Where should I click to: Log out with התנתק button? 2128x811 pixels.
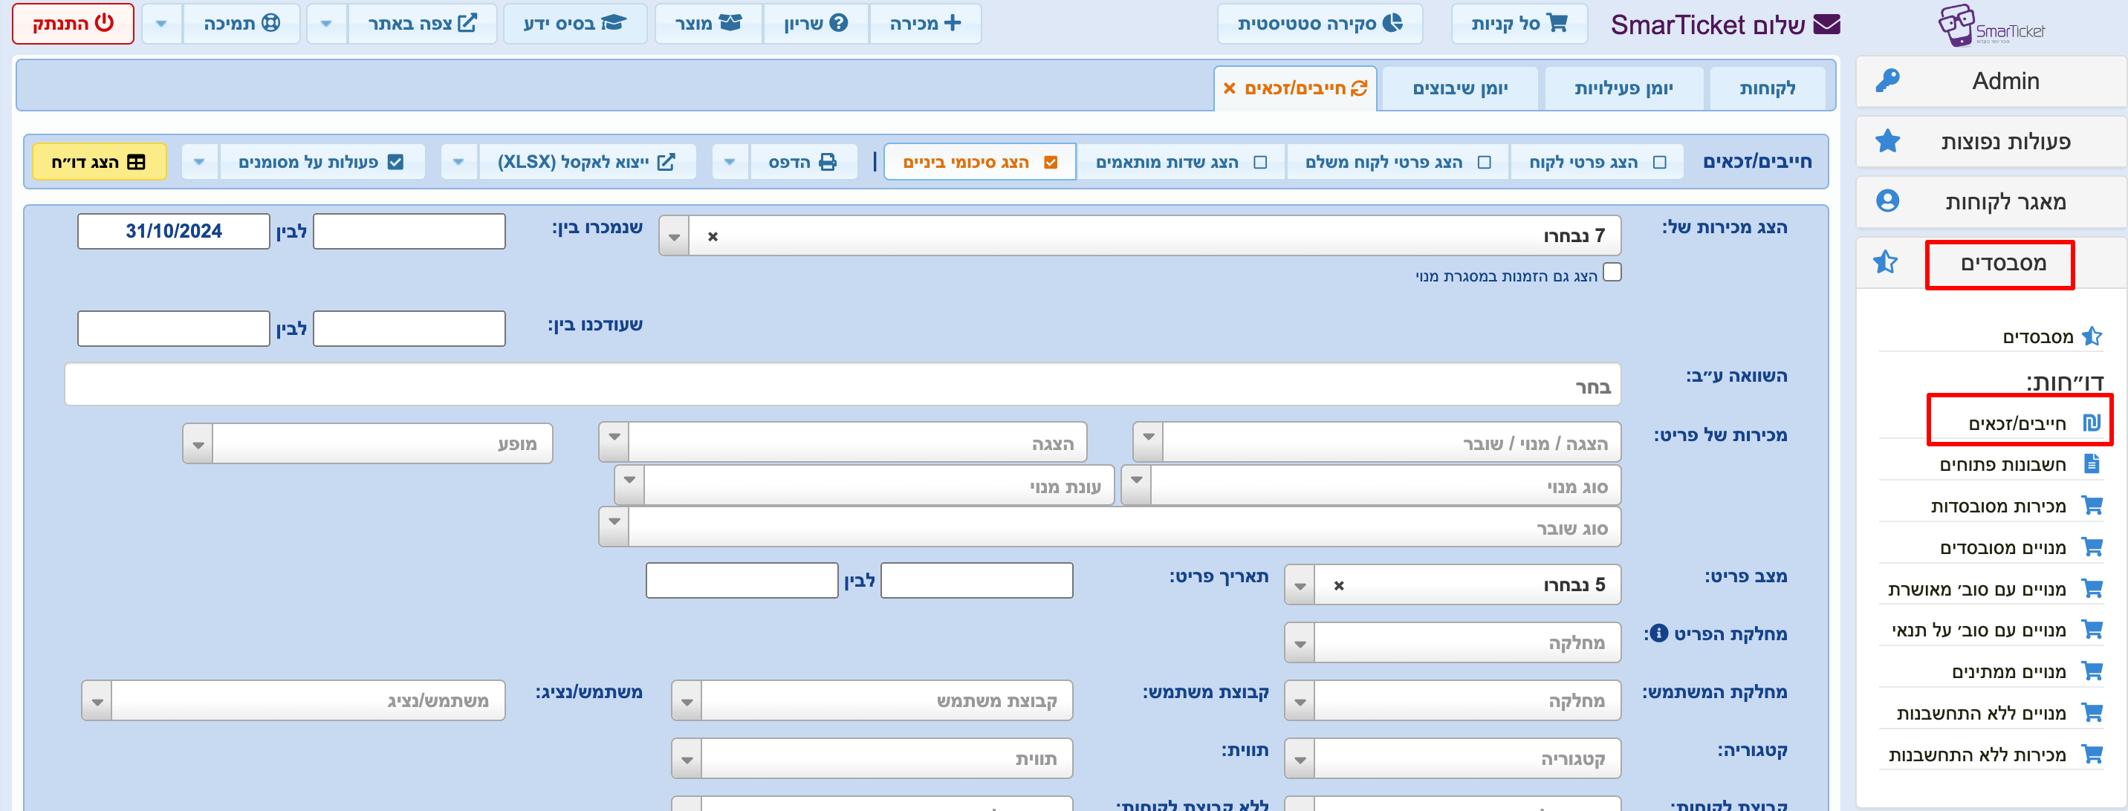point(73,24)
